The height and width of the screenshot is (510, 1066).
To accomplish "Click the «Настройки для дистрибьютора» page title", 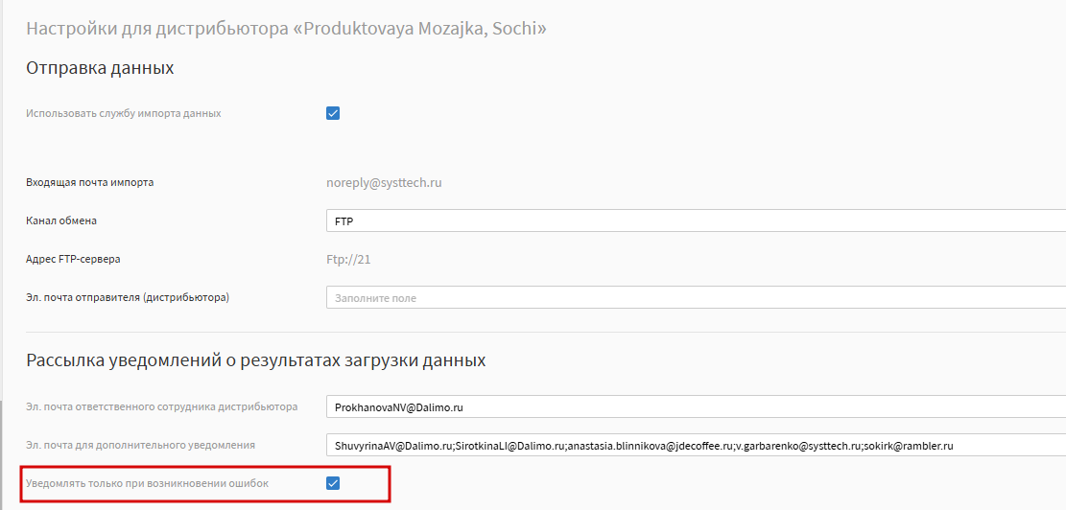I will (157, 29).
